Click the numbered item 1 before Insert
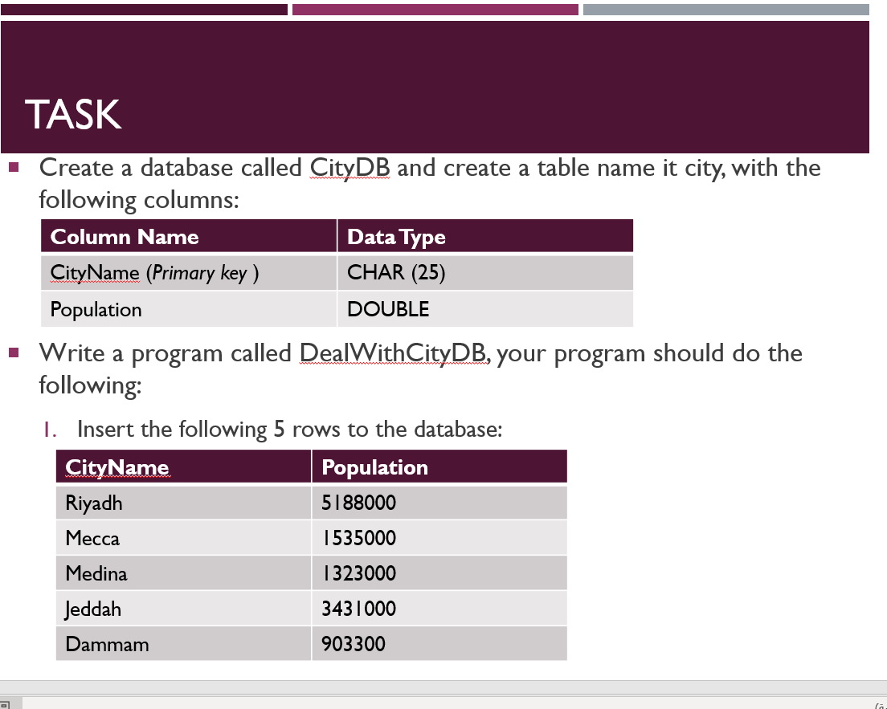Viewport: 887px width, 709px height. click(x=50, y=429)
